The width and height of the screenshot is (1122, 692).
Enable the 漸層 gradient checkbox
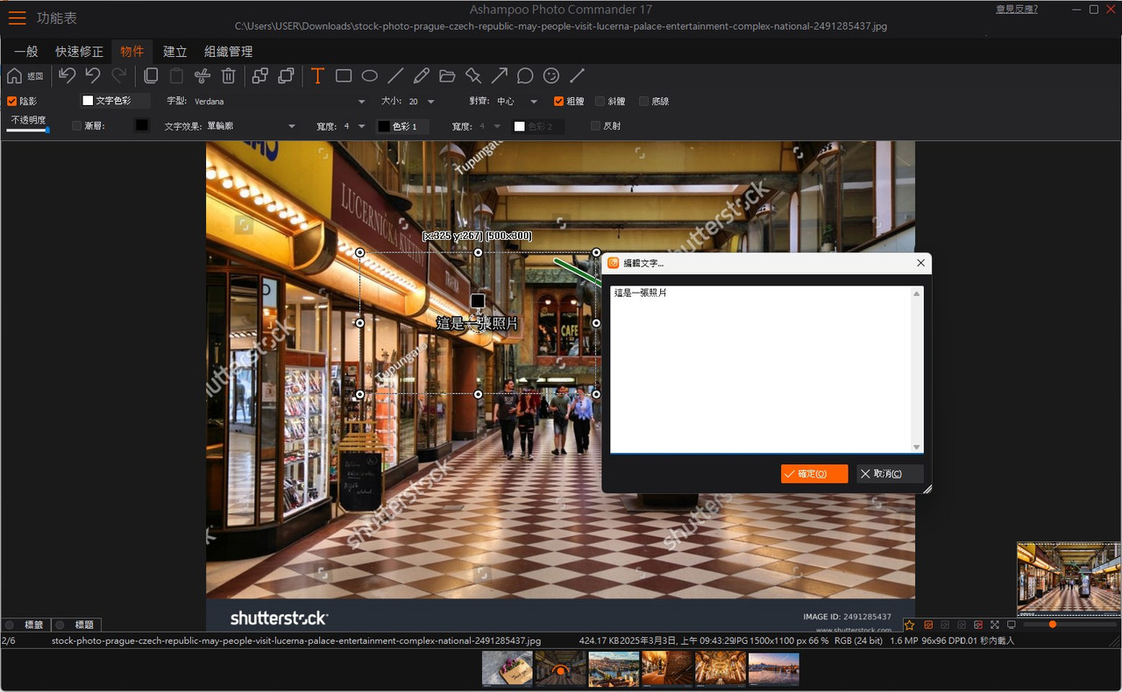point(77,126)
